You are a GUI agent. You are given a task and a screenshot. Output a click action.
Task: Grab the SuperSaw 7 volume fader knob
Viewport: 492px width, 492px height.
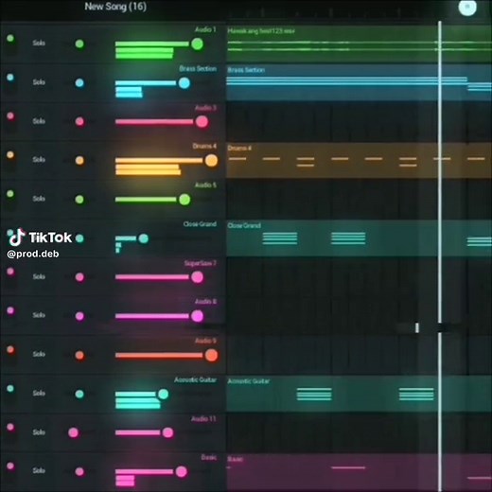click(x=198, y=277)
